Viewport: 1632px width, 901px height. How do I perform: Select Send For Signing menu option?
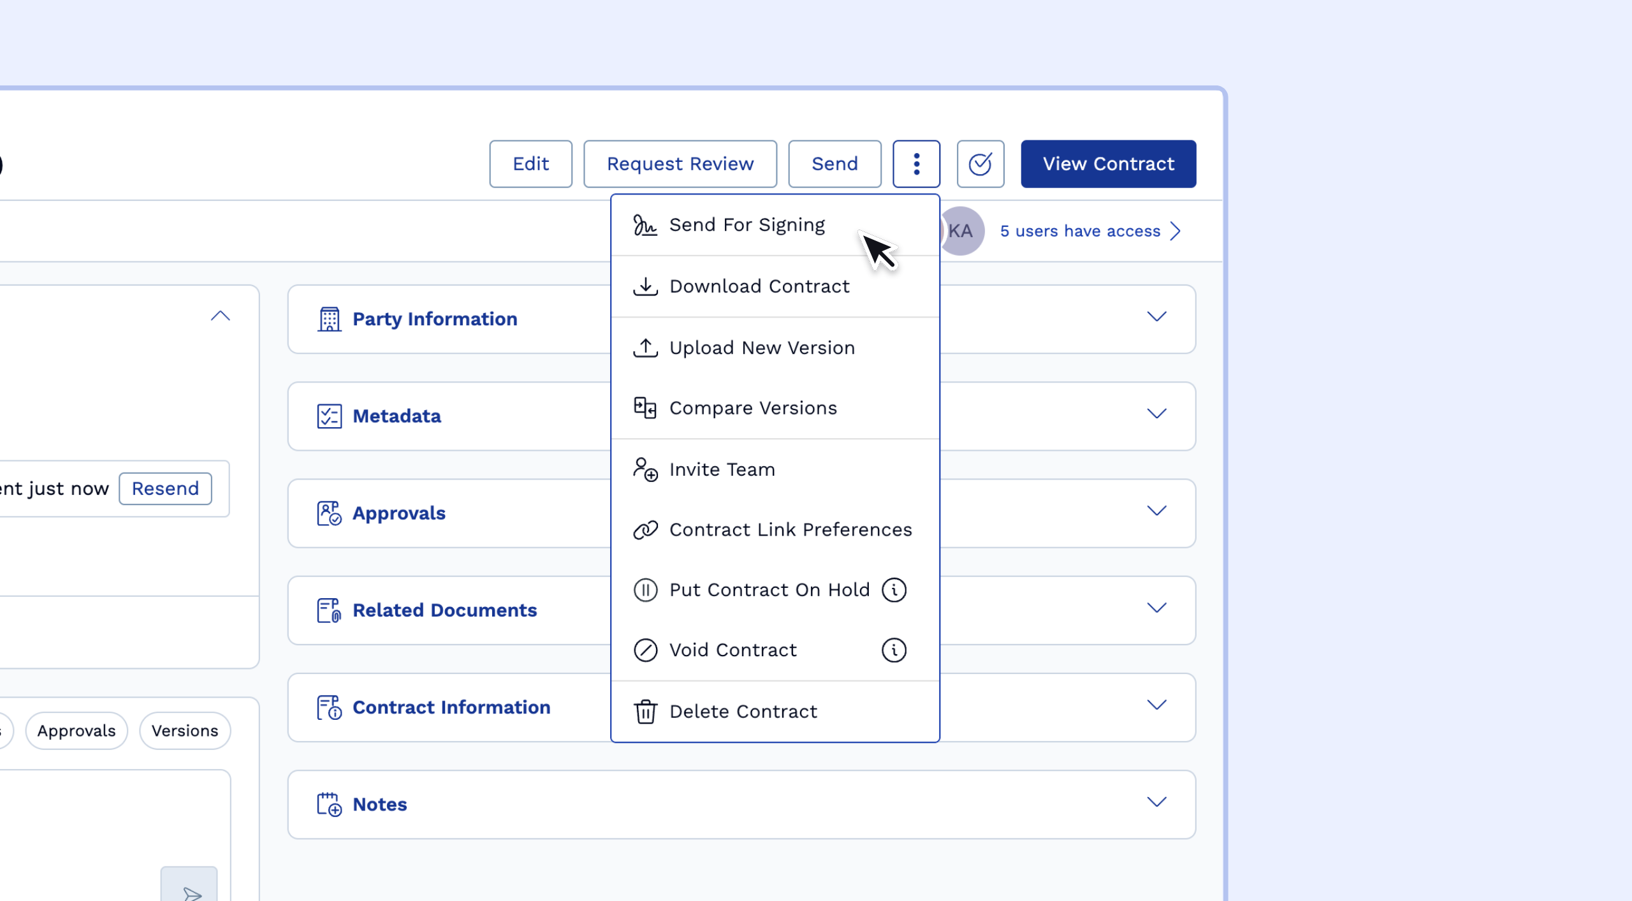click(747, 225)
